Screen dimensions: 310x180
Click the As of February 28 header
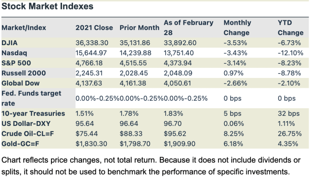click(188, 28)
